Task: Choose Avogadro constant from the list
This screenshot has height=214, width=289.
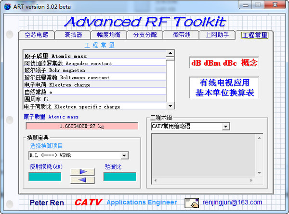Action: 68,63
